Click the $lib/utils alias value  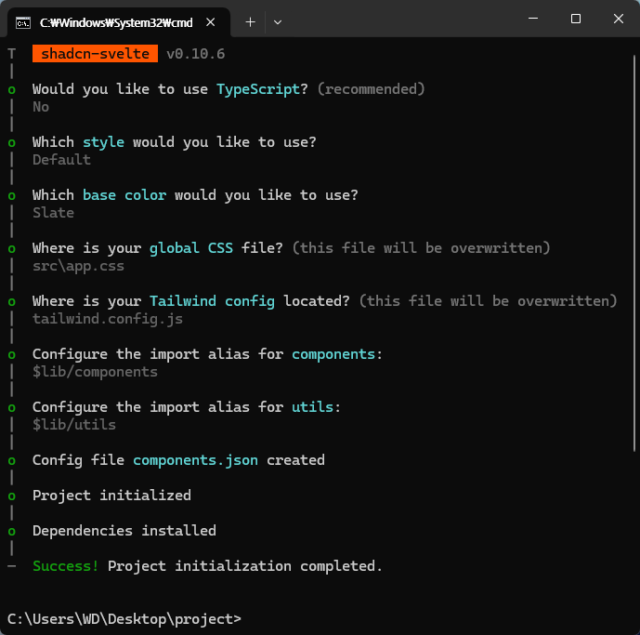pos(74,425)
